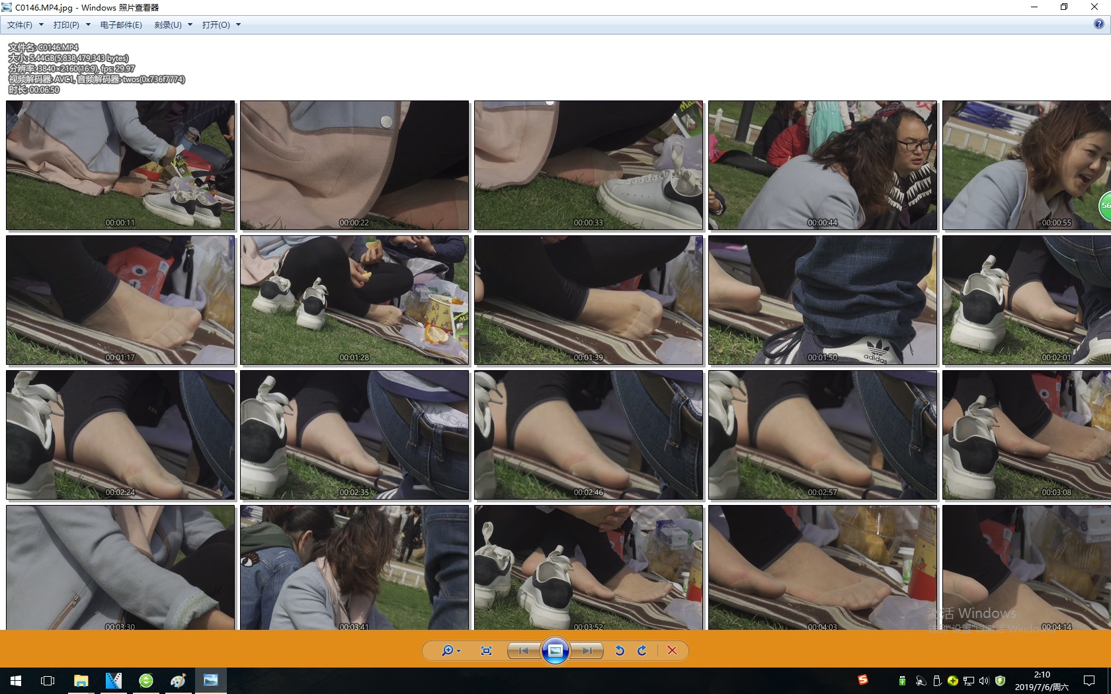The height and width of the screenshot is (694, 1111).
Task: Go to the previous photo
Action: pos(524,650)
